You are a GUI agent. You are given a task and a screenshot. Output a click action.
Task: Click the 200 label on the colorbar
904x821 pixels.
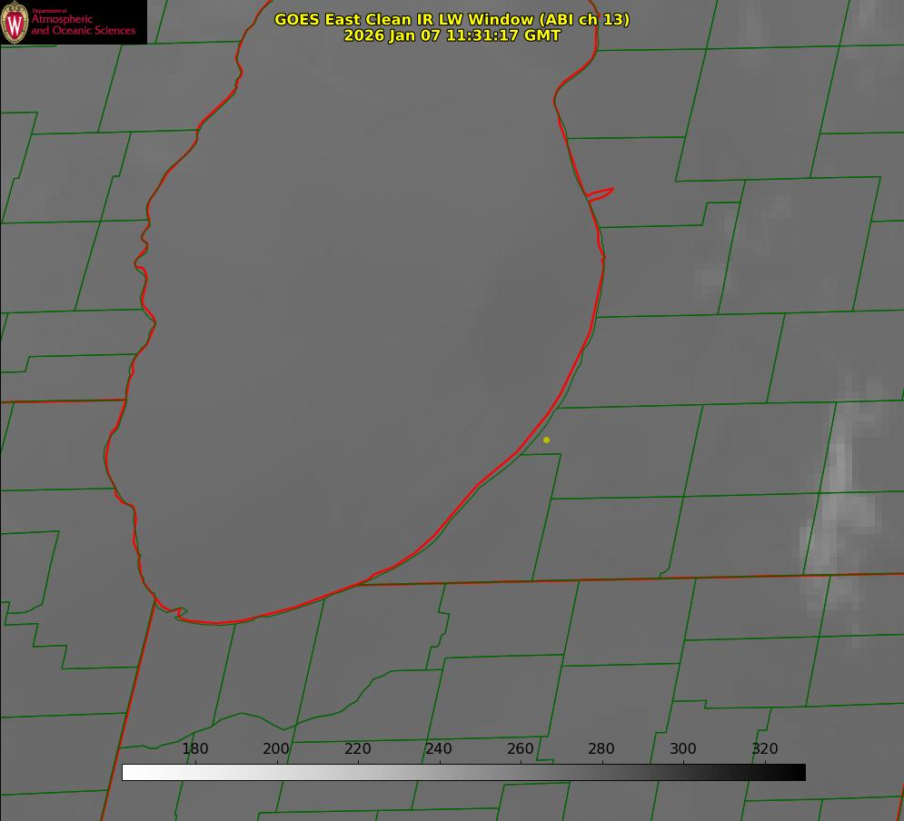tap(275, 748)
